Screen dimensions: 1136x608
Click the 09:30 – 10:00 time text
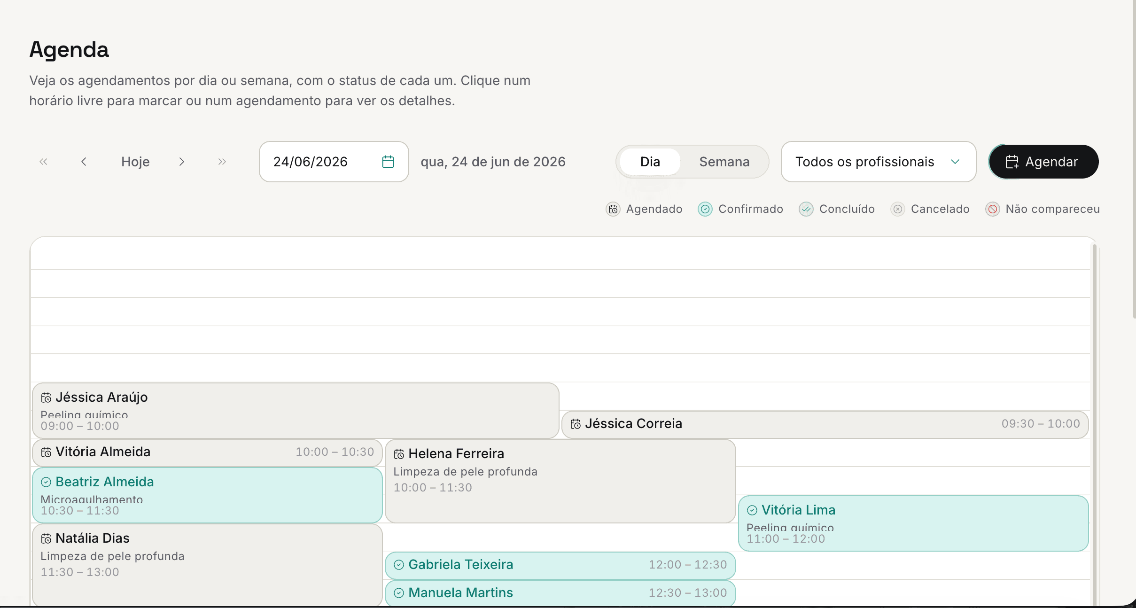click(1041, 424)
